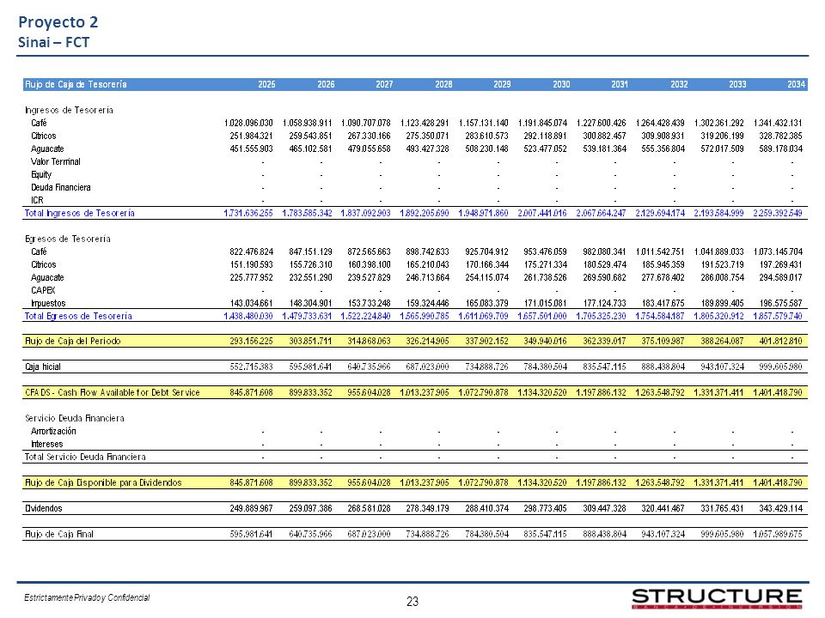The width and height of the screenshot is (825, 618).
Task: Click the Cítricos label under Ingresos de Tesorería
Action: pyautogui.click(x=44, y=136)
